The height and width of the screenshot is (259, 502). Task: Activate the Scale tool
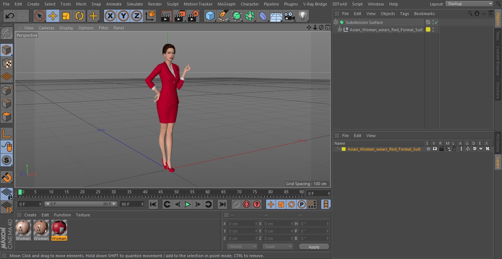[x=66, y=16]
